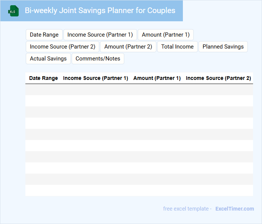Select the Income Source (Partner 2) column header

(x=218, y=78)
